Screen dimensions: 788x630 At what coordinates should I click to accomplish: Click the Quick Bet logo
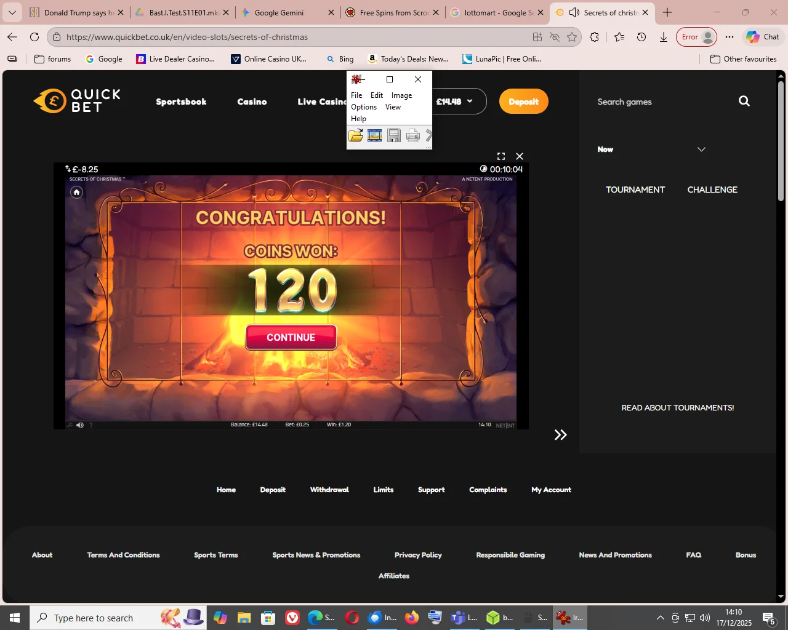pos(77,101)
